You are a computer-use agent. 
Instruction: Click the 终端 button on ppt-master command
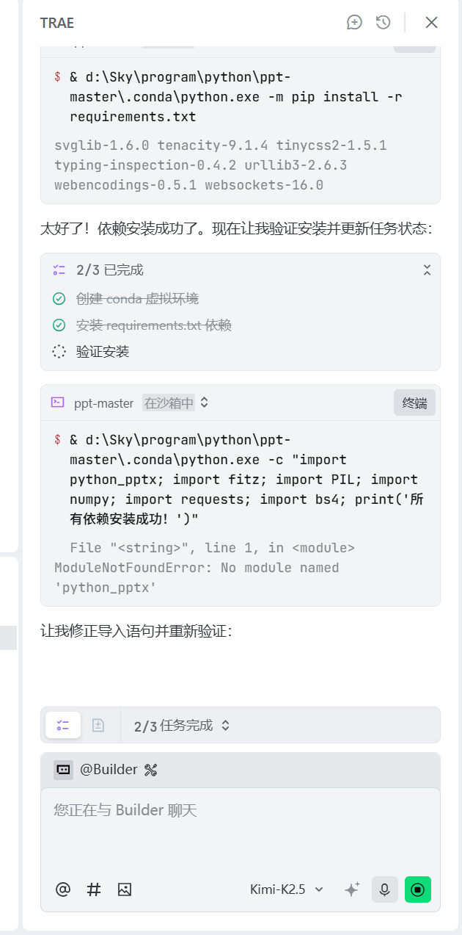[414, 402]
